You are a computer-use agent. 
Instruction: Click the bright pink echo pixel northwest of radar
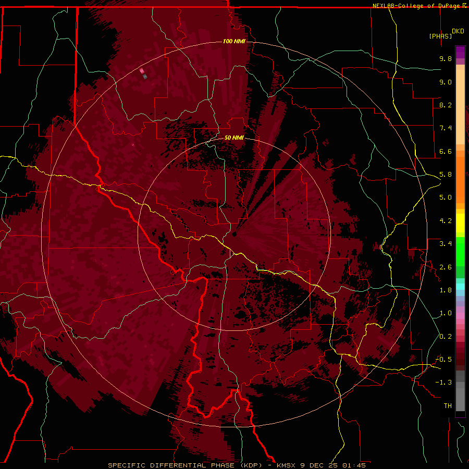(x=142, y=71)
